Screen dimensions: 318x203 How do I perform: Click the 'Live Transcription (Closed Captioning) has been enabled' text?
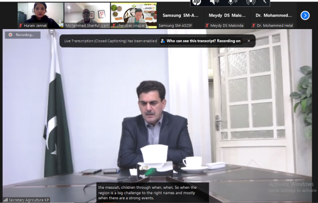111,41
